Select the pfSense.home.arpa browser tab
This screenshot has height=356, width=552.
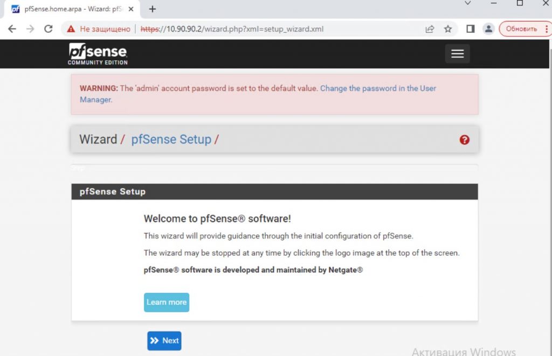coord(70,9)
